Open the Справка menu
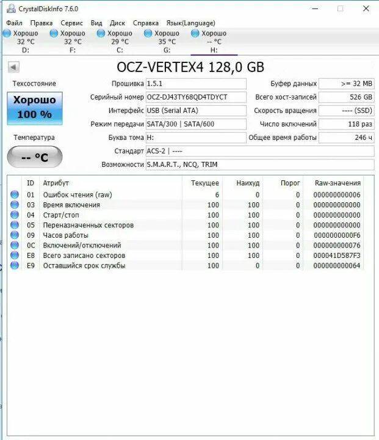 [x=146, y=23]
